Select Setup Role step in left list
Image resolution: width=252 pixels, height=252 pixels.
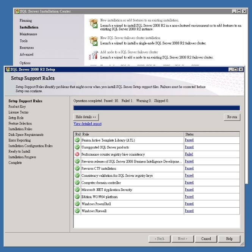(x=16, y=118)
